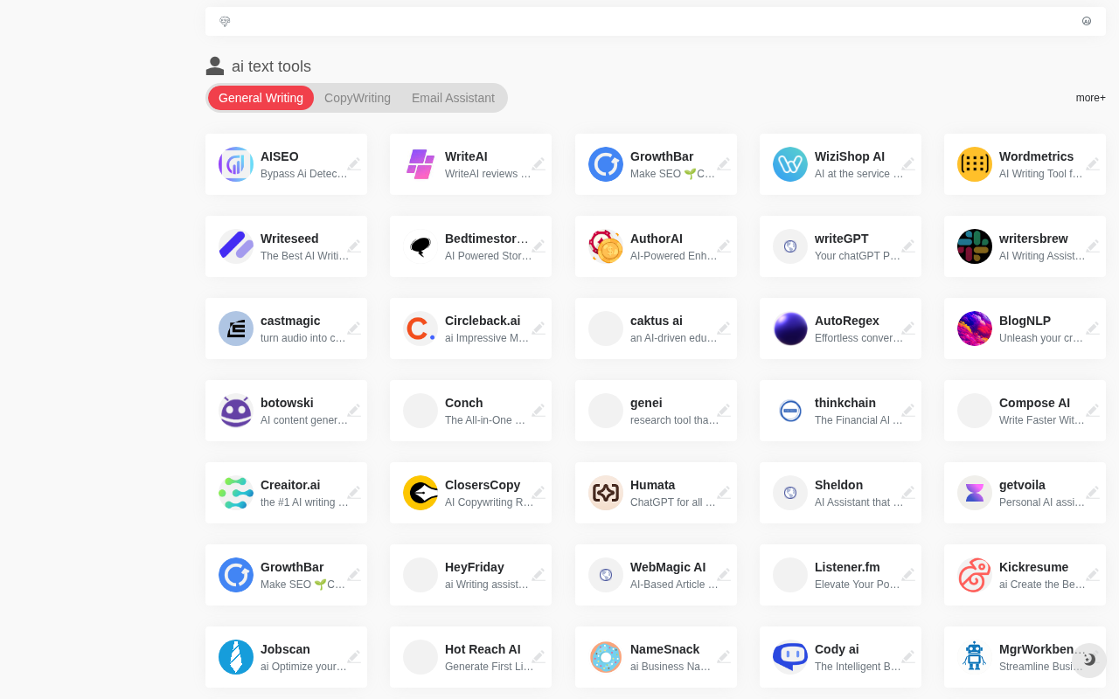Click the Humata logo icon
This screenshot has width=1119, height=699.
606,493
